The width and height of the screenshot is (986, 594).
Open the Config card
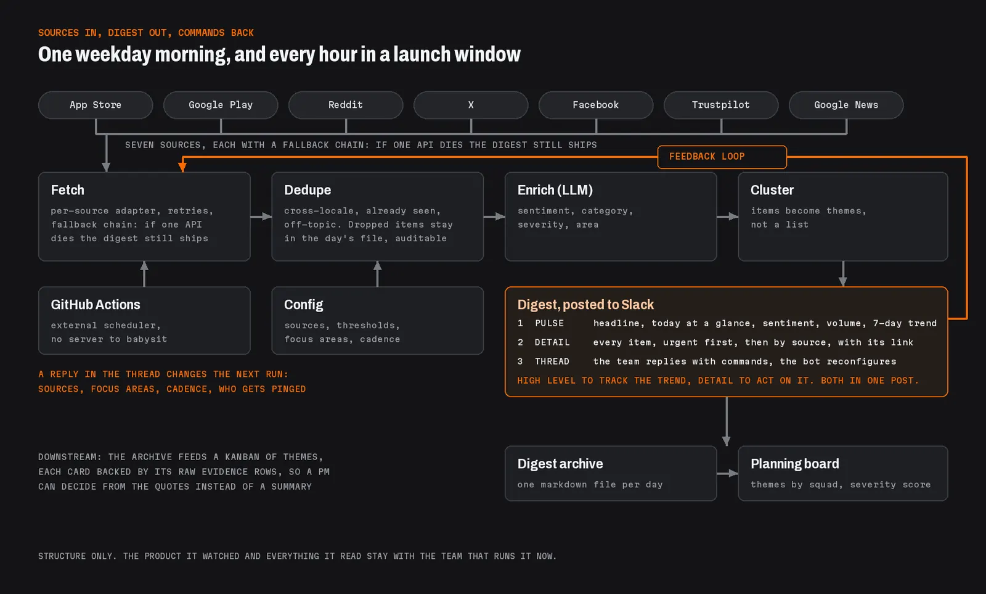coord(378,321)
